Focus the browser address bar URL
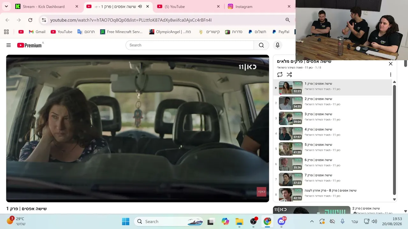 point(131,20)
